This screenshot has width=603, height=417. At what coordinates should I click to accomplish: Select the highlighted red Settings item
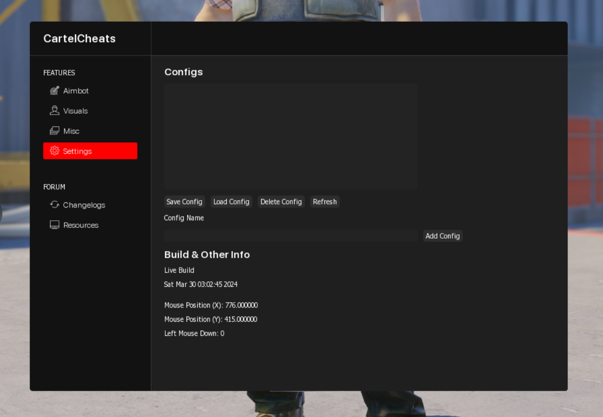[x=90, y=151]
